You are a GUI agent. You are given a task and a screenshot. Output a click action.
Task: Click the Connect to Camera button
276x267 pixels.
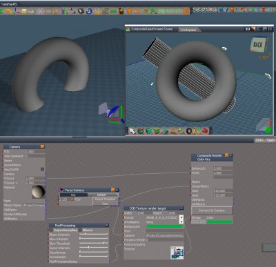pyautogui.click(x=212, y=210)
